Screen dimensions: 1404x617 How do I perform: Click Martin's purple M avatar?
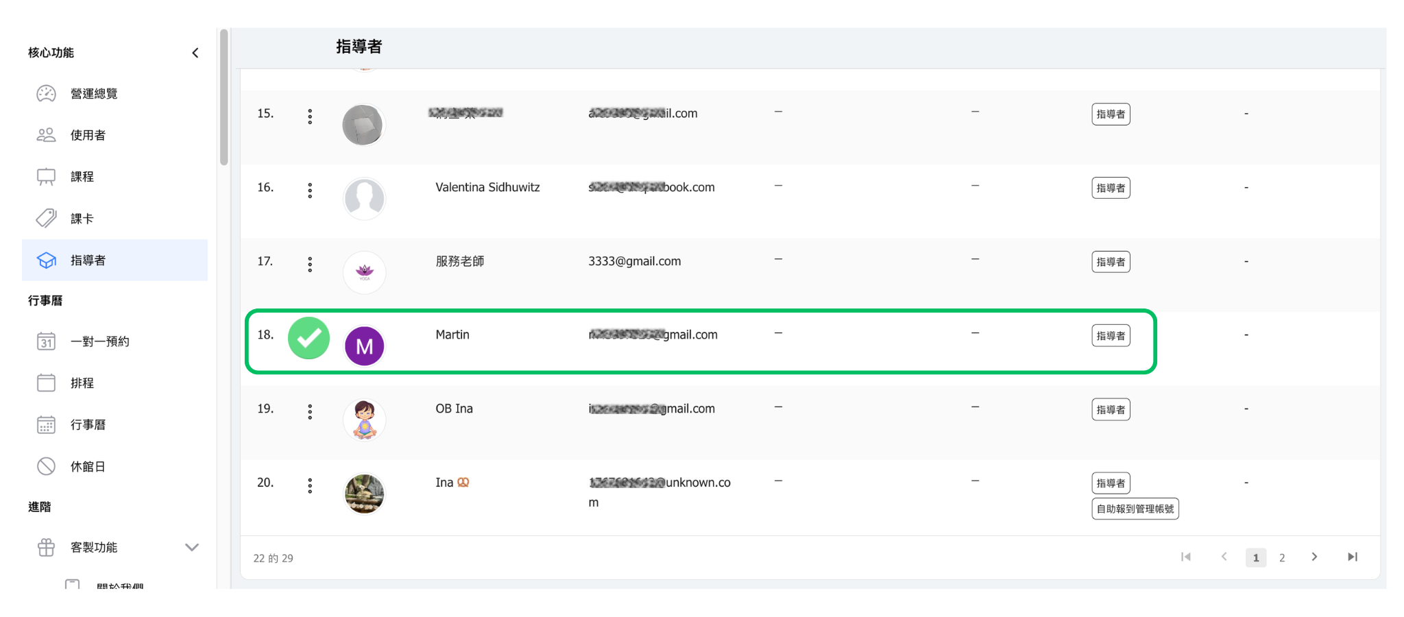(364, 346)
